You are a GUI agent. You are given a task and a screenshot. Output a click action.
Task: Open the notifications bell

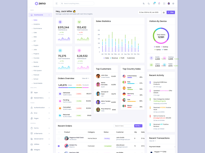click(x=159, y=4)
